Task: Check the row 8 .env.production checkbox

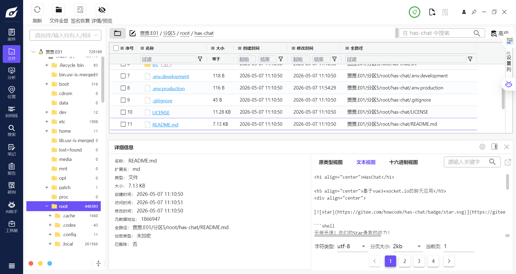Action: tap(123, 88)
